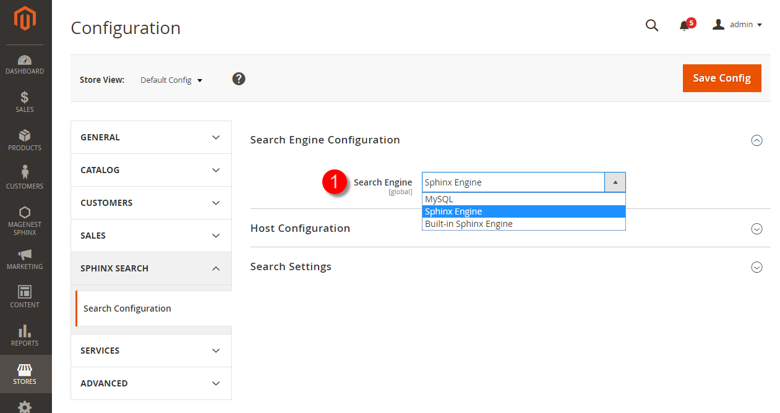The height and width of the screenshot is (413, 780).
Task: Open the notifications bell
Action: point(684,25)
